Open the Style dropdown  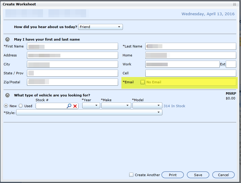click(89, 112)
